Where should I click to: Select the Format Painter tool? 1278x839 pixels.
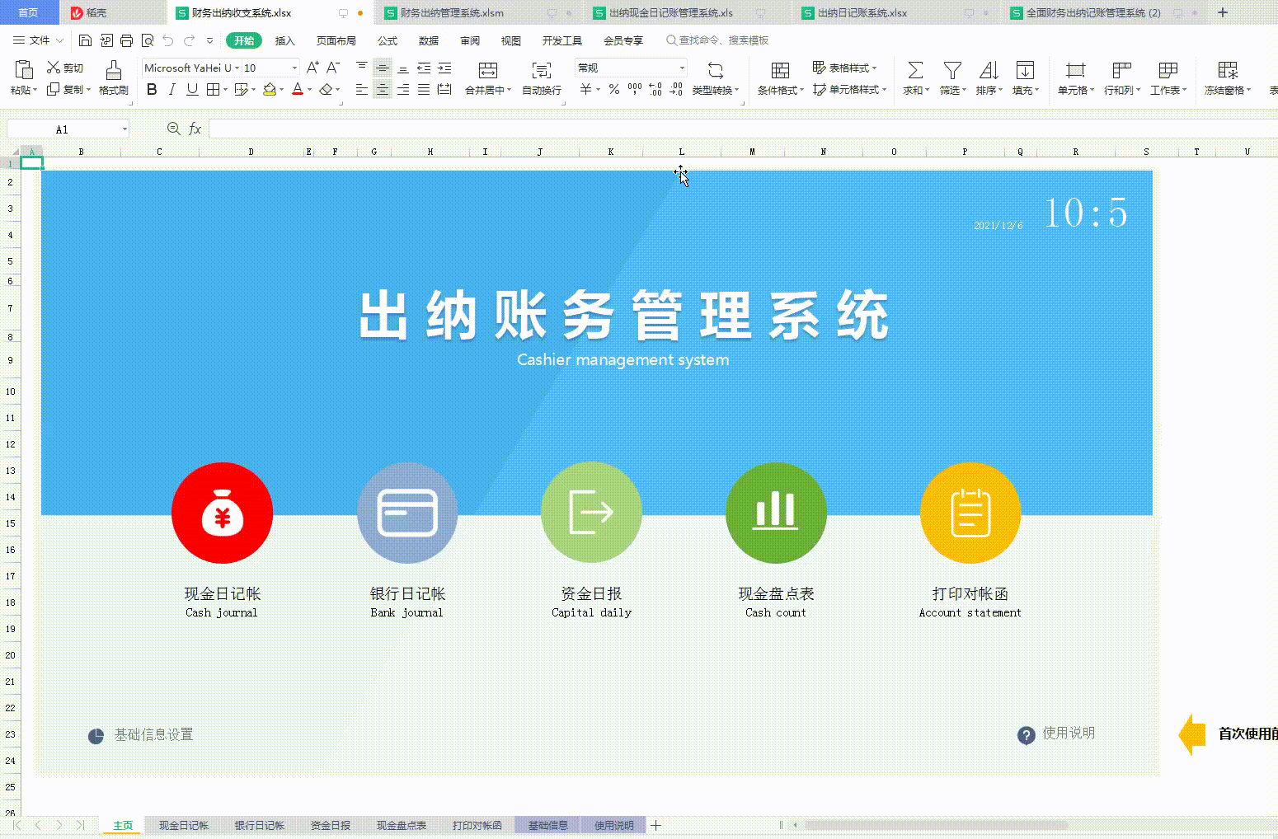coord(113,78)
